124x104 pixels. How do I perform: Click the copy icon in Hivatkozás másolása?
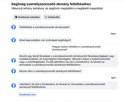pos(16,17)
